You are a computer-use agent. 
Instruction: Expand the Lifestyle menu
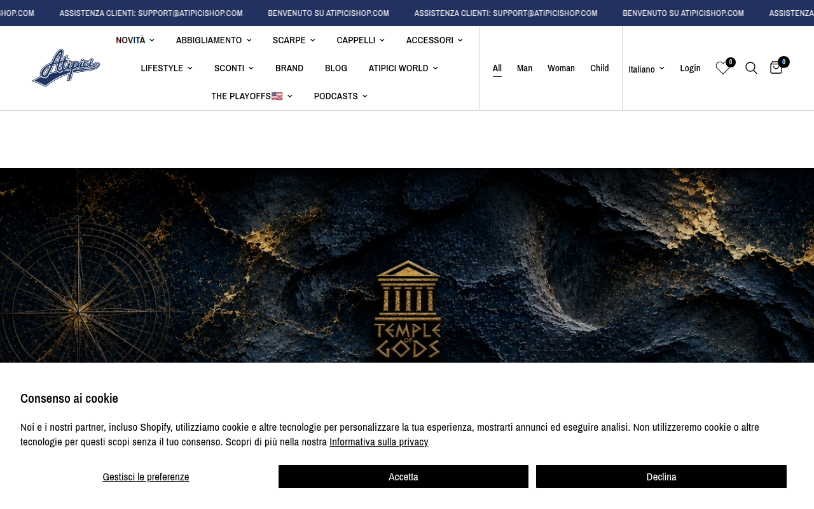[x=167, y=68]
